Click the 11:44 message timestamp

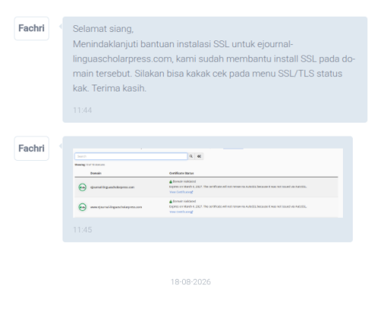[x=82, y=110]
